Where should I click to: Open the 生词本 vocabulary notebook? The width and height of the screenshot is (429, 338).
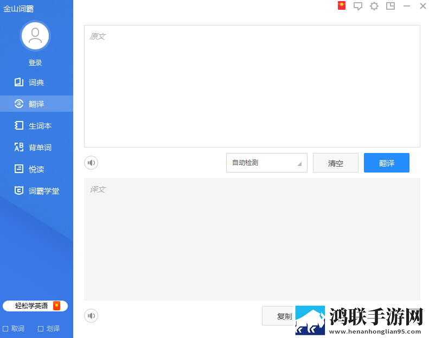click(x=36, y=126)
